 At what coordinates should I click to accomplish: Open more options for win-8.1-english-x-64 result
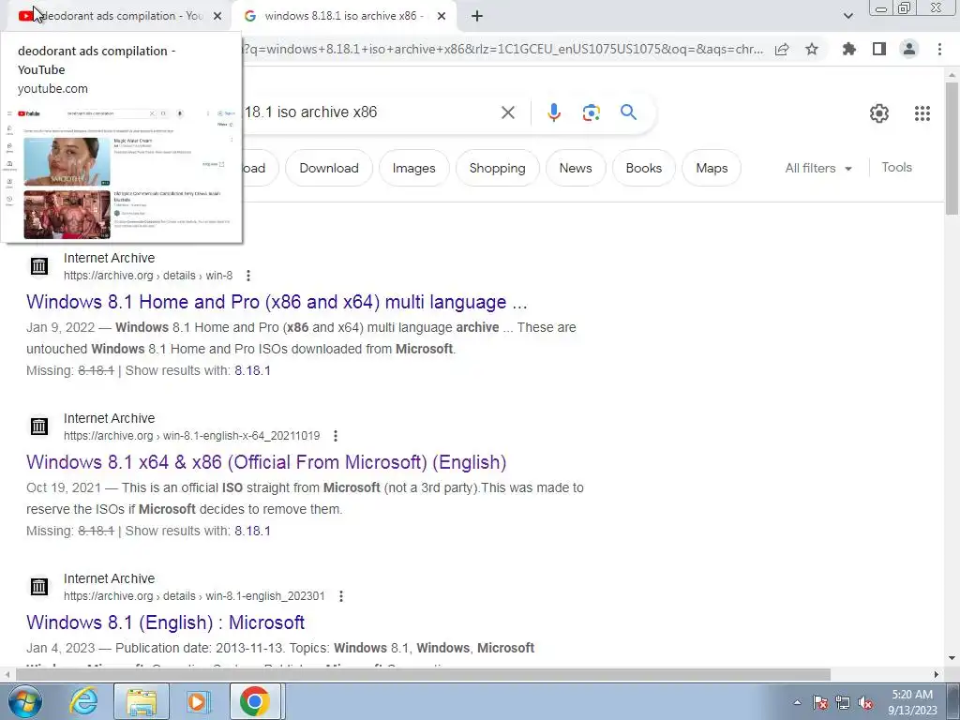pyautogui.click(x=336, y=436)
